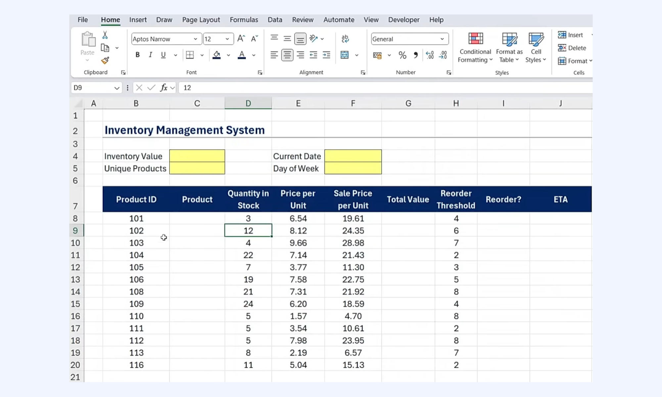This screenshot has height=397, width=662.
Task: Click Increase Indent icon
Action: pos(326,55)
